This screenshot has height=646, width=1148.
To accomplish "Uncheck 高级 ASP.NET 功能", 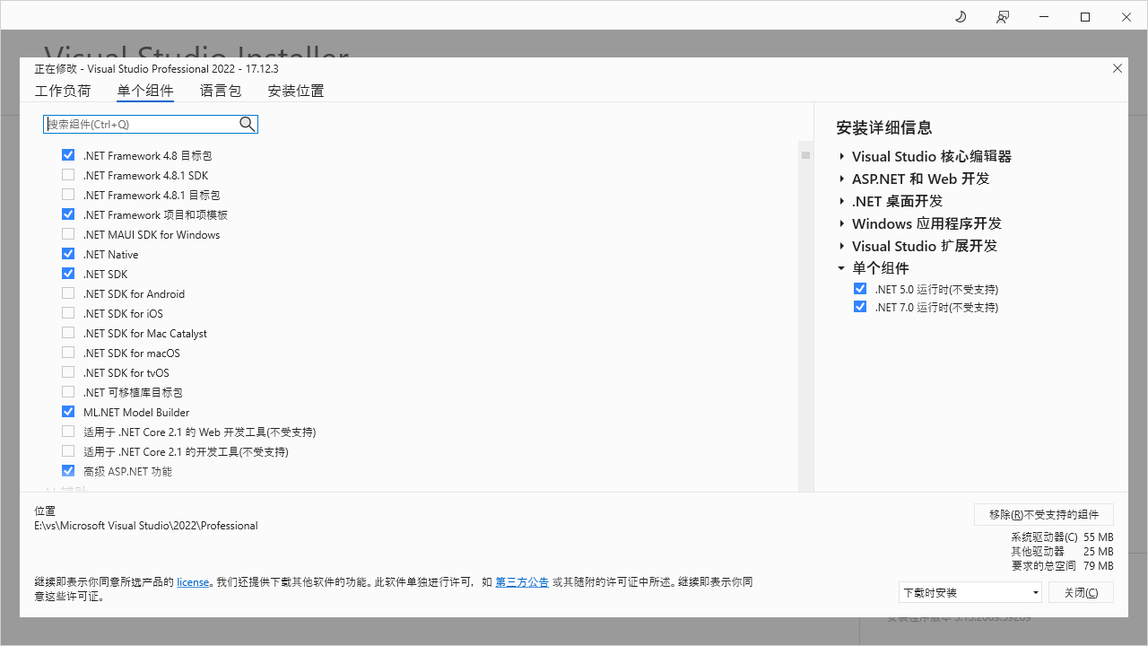I will (x=68, y=471).
